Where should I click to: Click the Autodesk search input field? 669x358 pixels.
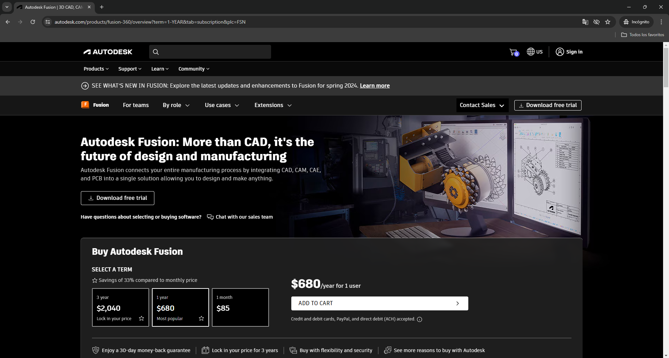210,52
